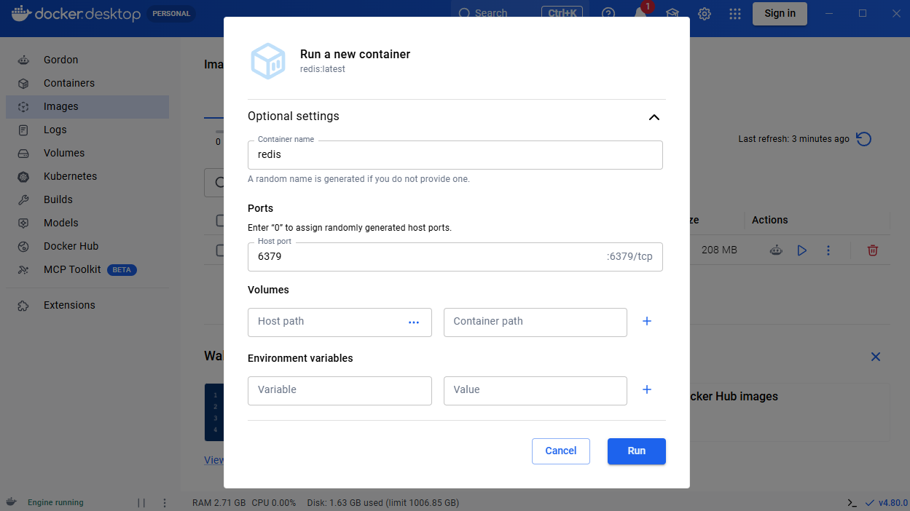This screenshot has height=511, width=910.
Task: Click the Host path volume field
Action: pos(340,322)
